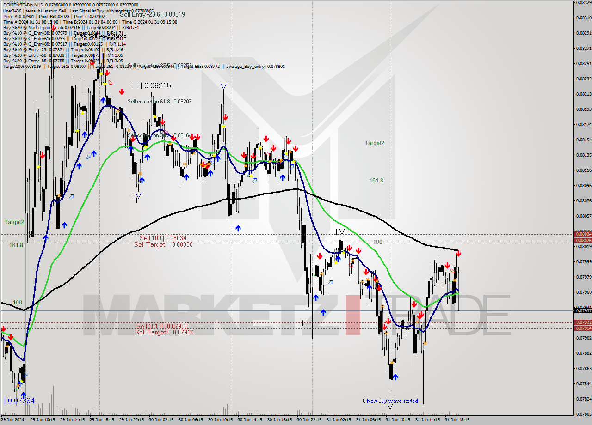Click the '29 Jan 10:15' time axis label
This screenshot has height=425, width=592.
pyautogui.click(x=43, y=420)
